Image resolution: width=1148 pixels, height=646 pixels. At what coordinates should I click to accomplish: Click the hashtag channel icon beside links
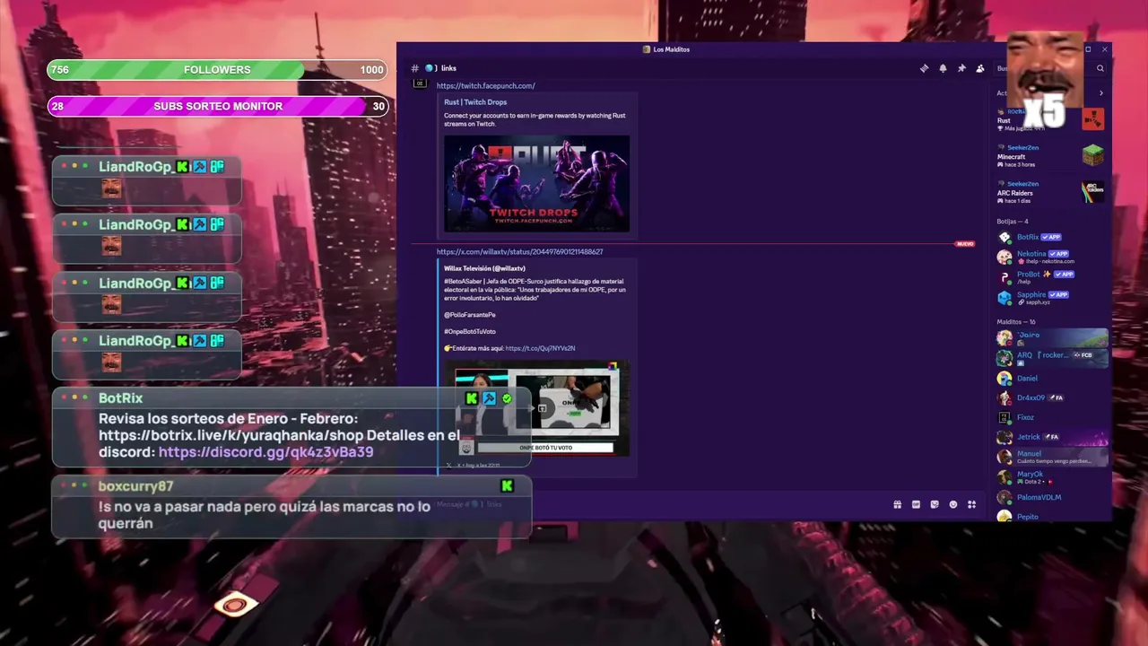click(414, 68)
